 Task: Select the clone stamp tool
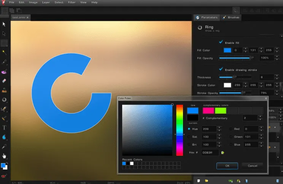4,90
